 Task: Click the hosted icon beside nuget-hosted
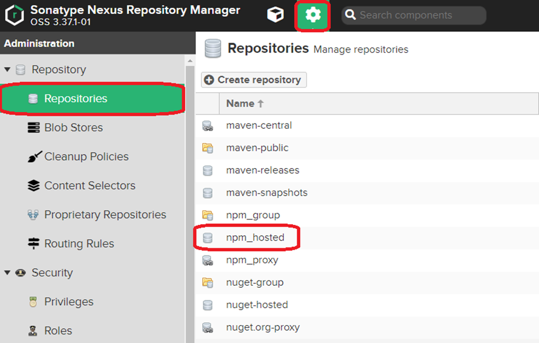click(x=207, y=305)
